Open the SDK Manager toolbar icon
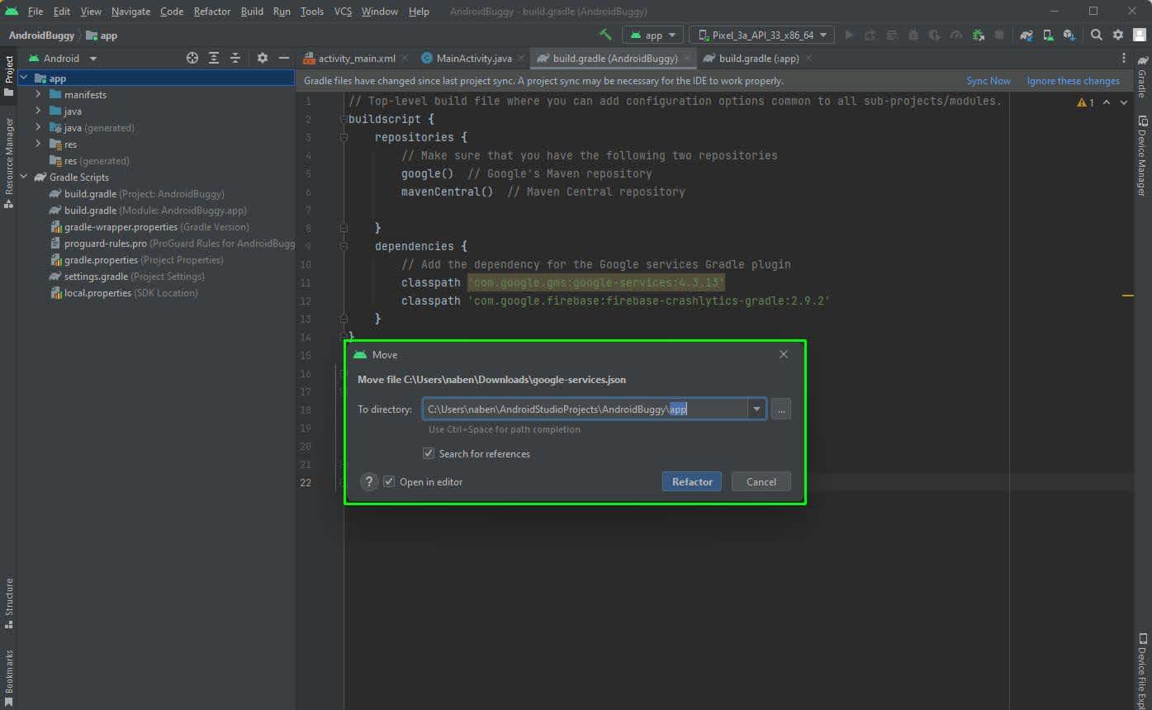 click(x=1069, y=35)
